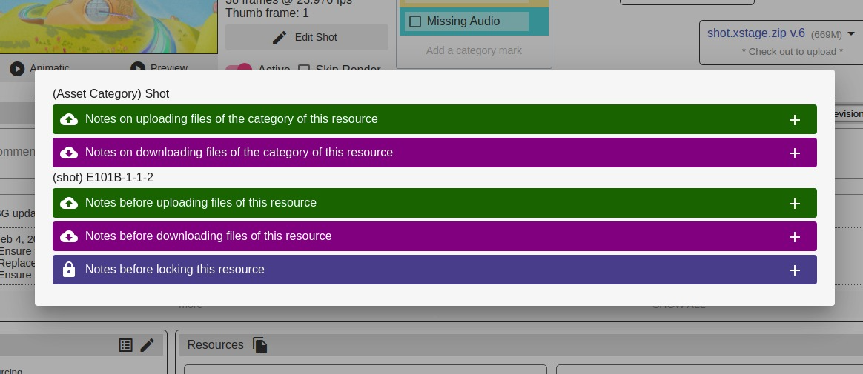
Task: Click the Add a category mark field
Action: (474, 50)
